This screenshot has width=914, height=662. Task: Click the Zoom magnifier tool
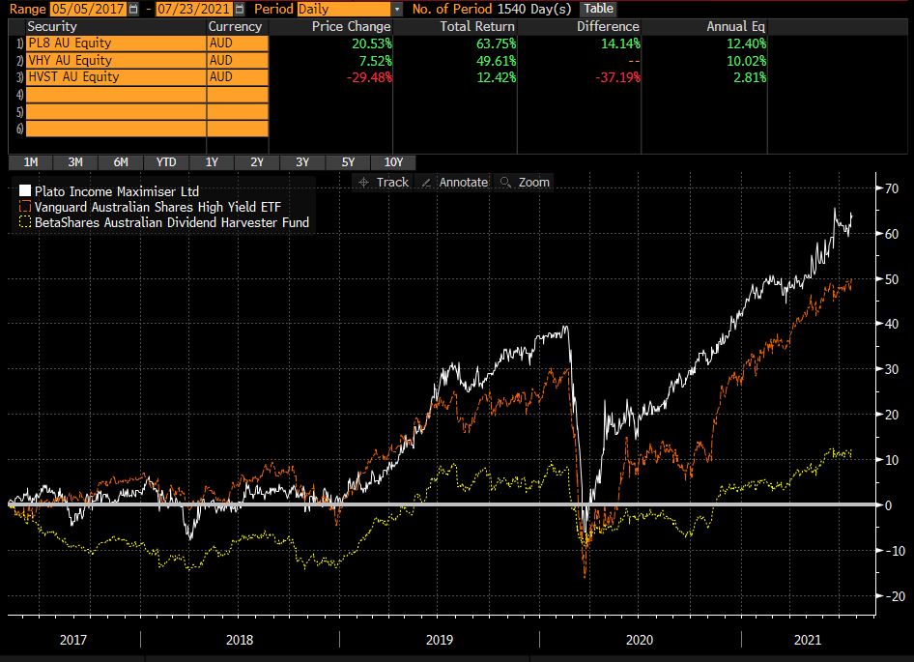coord(524,182)
